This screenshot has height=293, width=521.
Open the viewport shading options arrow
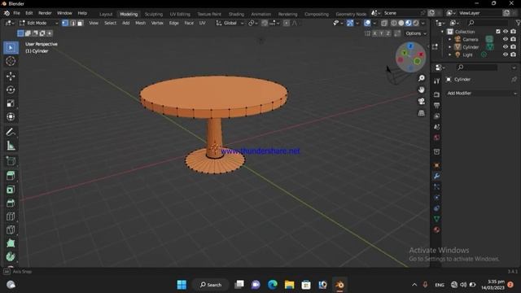coord(422,24)
